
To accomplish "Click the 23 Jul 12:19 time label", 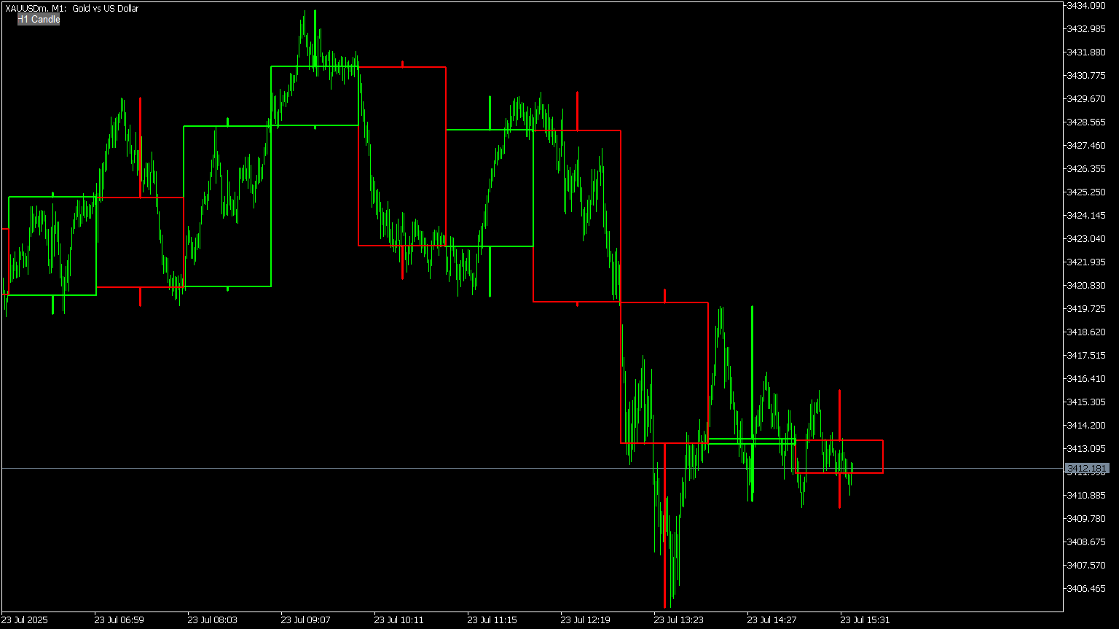I will (585, 620).
